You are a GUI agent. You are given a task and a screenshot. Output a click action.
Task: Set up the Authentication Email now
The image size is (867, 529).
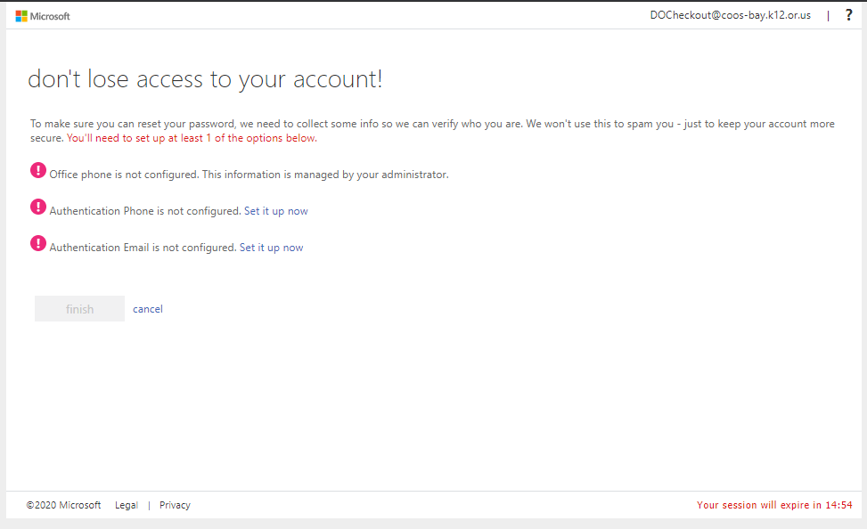(271, 247)
